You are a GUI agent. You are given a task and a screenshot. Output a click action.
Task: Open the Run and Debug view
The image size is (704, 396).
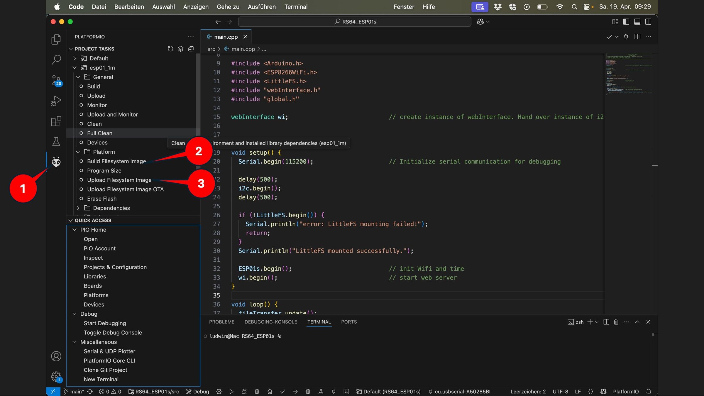[x=56, y=101]
